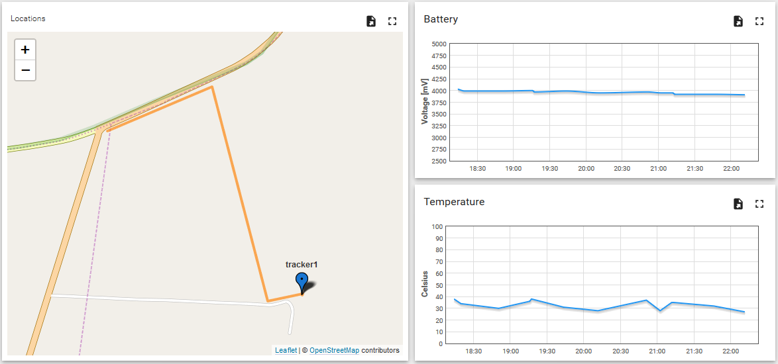Click the Temperature widget title
The width and height of the screenshot is (778, 364).
click(454, 202)
